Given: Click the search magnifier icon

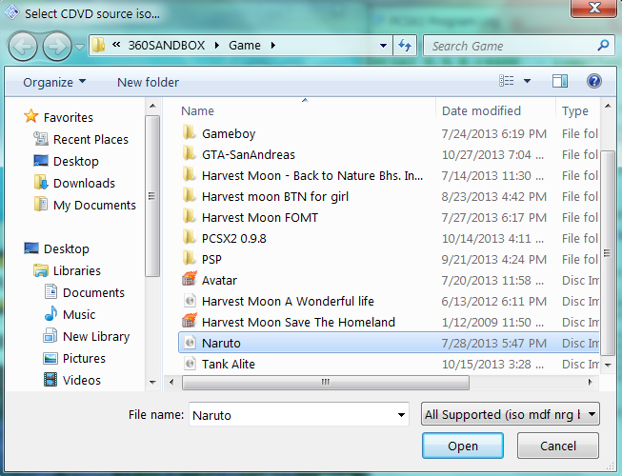Looking at the screenshot, I should point(603,45).
